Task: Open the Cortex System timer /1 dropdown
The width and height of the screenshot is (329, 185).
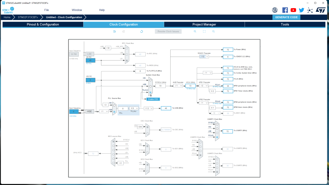Action: point(207,73)
